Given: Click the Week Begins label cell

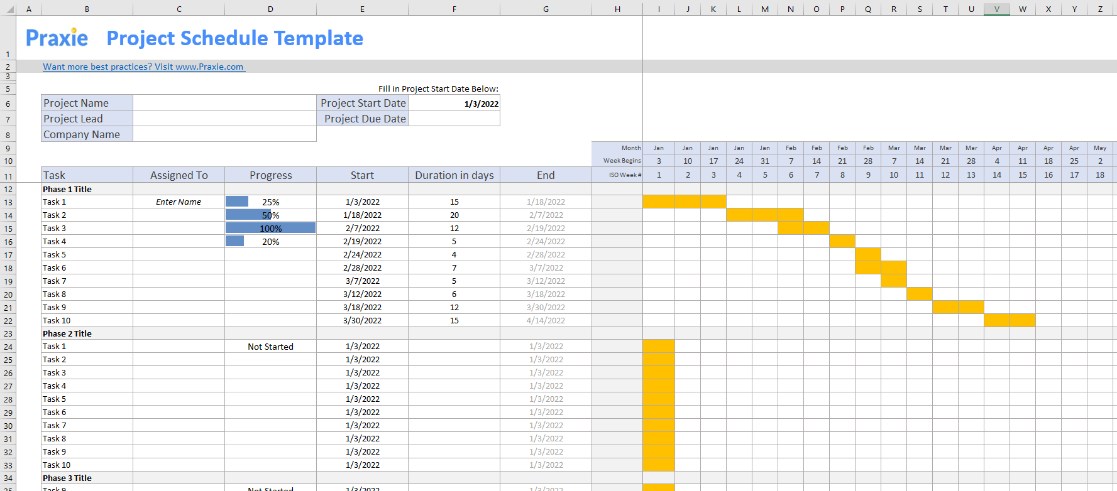Looking at the screenshot, I should (x=617, y=161).
